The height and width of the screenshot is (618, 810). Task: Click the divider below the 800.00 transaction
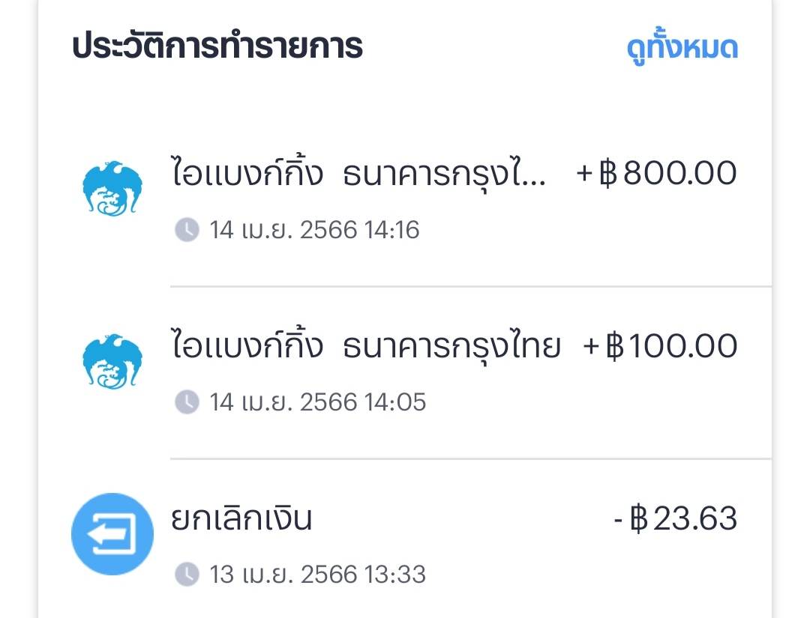[470, 286]
